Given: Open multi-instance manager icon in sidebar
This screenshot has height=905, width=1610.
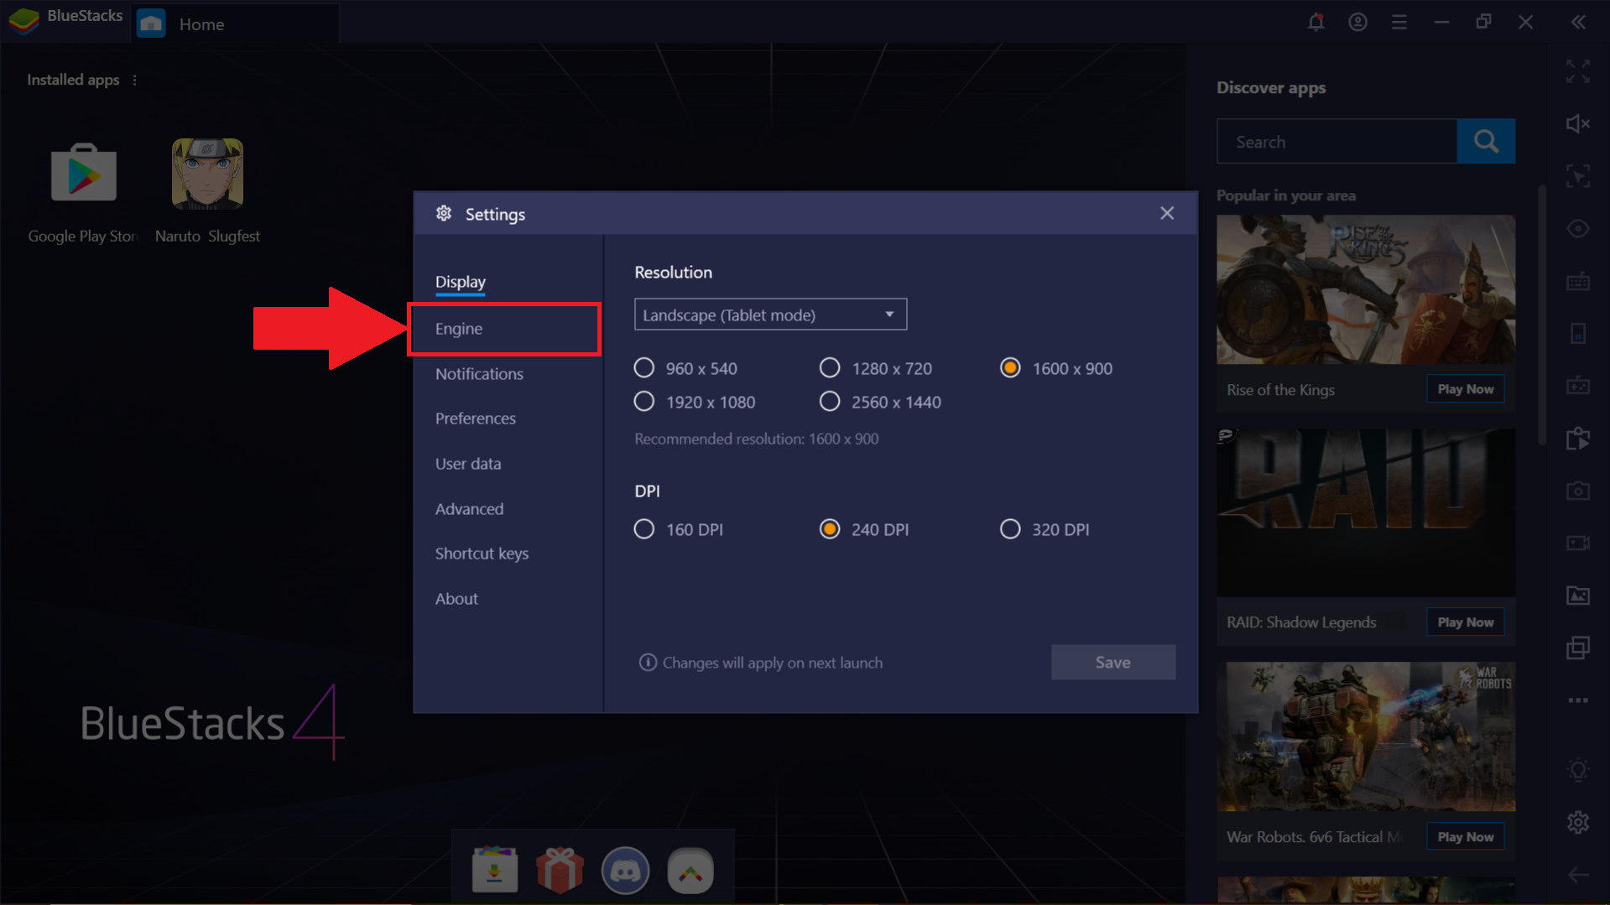Looking at the screenshot, I should tap(1578, 648).
